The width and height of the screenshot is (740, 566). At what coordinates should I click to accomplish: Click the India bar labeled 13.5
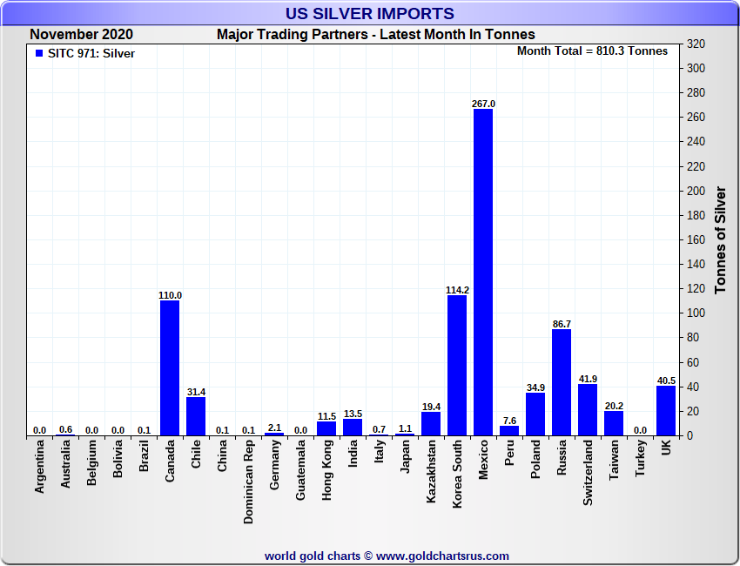click(353, 427)
